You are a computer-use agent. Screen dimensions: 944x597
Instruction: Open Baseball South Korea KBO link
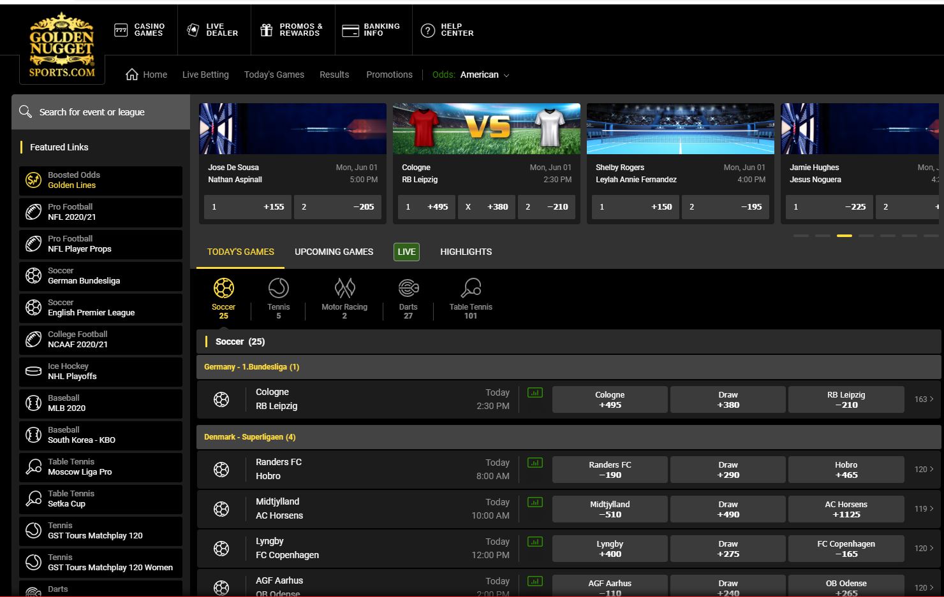coord(101,435)
